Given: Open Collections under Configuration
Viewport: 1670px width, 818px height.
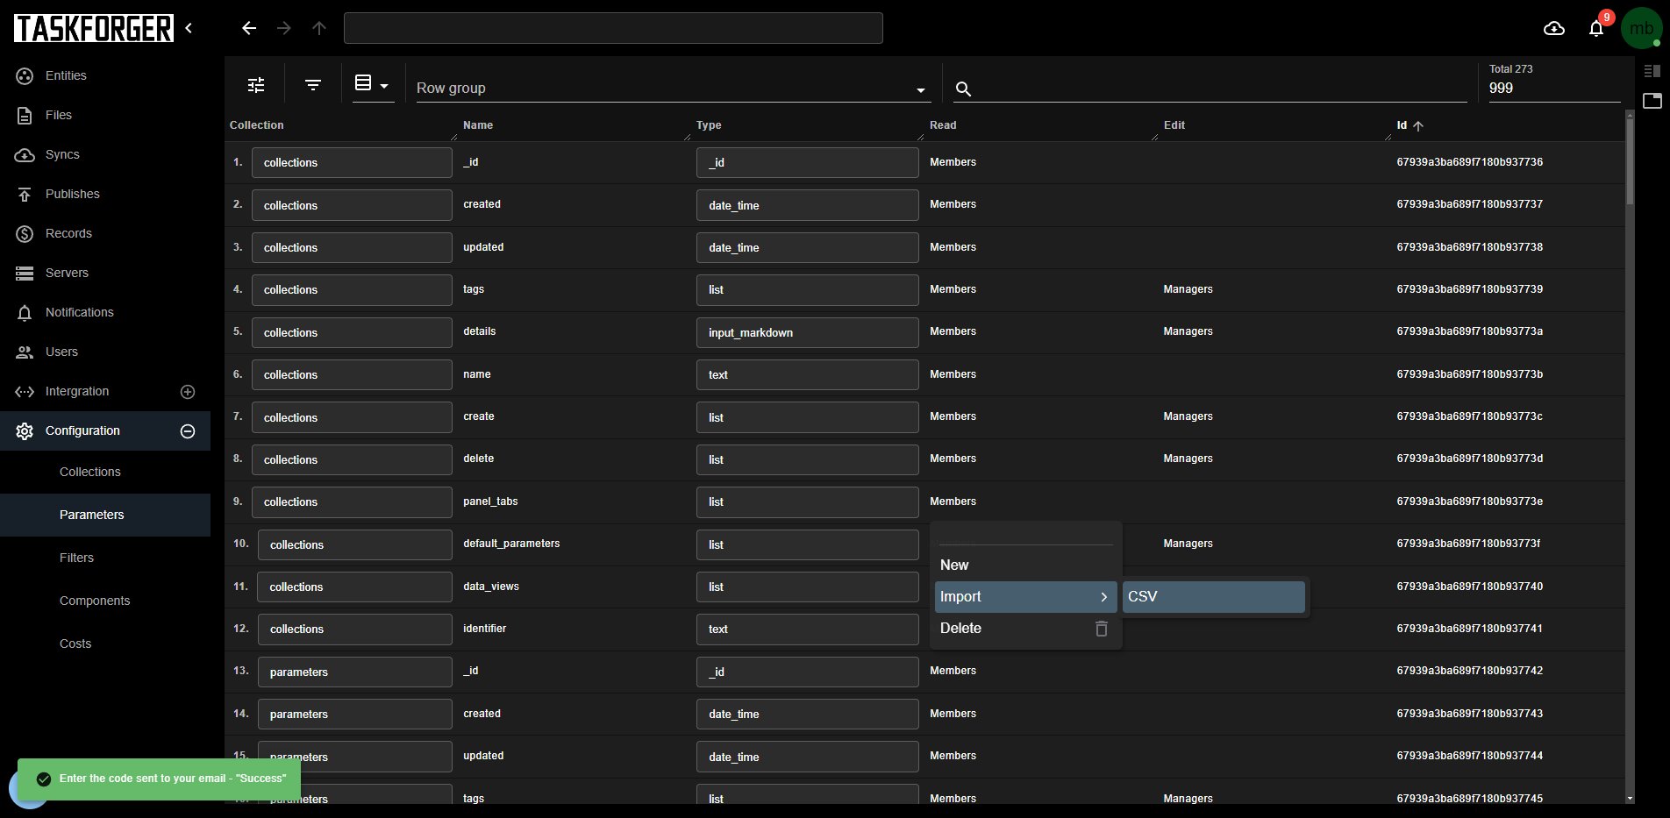Looking at the screenshot, I should click(105, 472).
